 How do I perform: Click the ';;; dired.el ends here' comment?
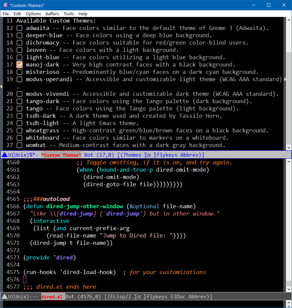60,287
